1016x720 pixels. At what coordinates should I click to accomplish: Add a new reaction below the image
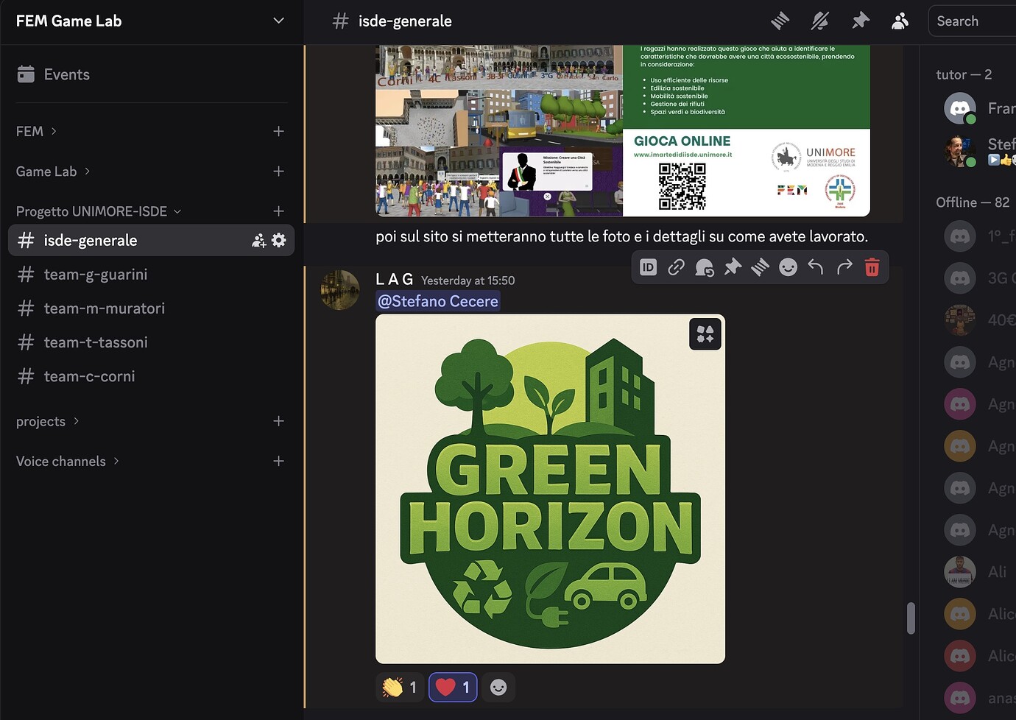[x=498, y=688]
